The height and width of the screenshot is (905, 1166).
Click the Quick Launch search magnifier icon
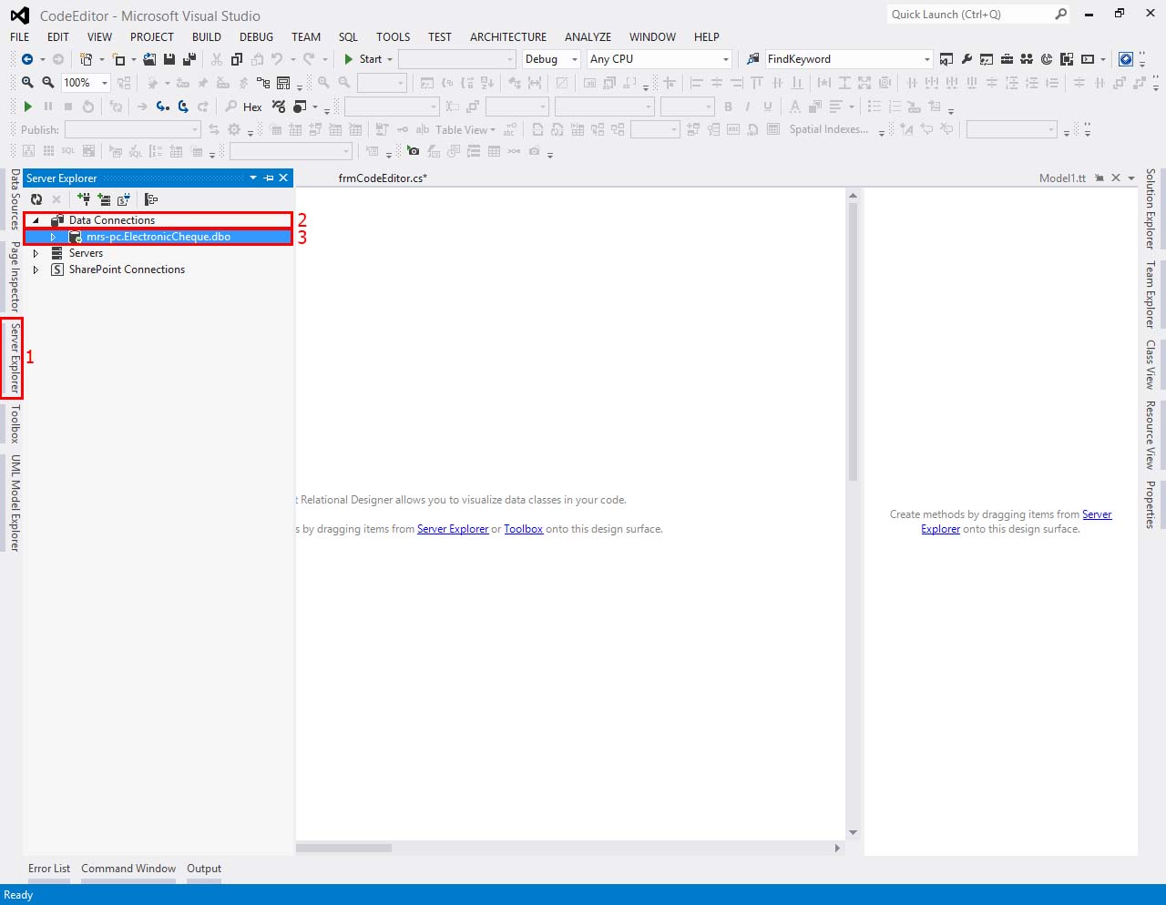tap(1060, 14)
